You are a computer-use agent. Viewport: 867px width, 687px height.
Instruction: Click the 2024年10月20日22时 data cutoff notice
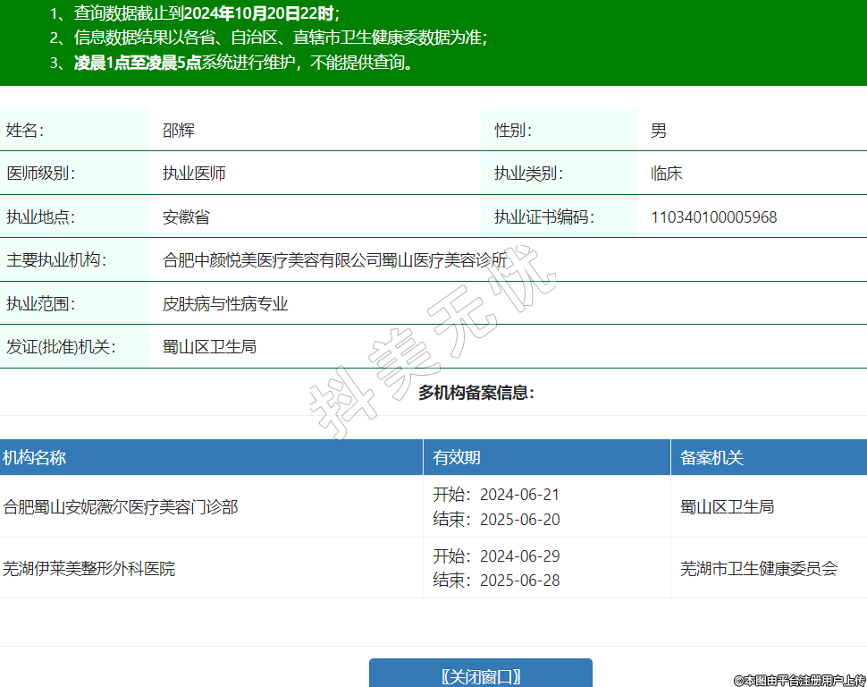point(260,13)
